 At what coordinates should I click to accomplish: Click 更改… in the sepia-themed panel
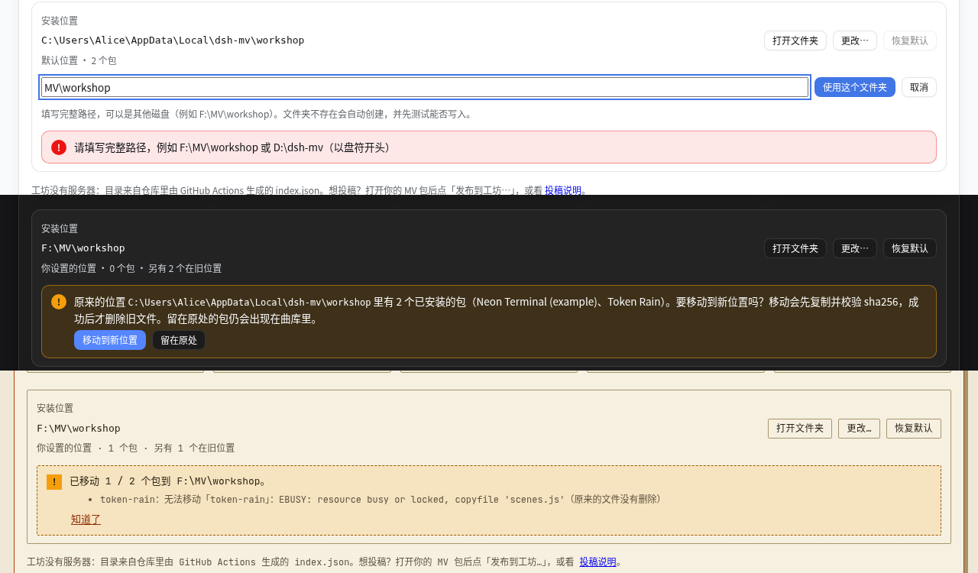tap(859, 429)
